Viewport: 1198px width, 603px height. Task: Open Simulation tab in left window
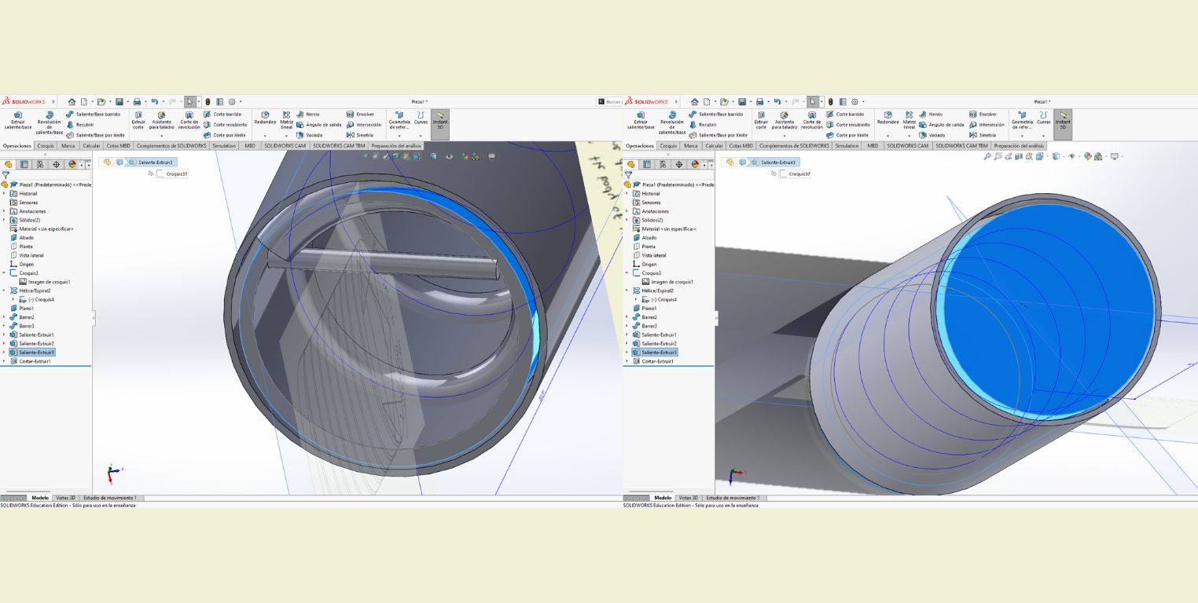pyautogui.click(x=224, y=145)
